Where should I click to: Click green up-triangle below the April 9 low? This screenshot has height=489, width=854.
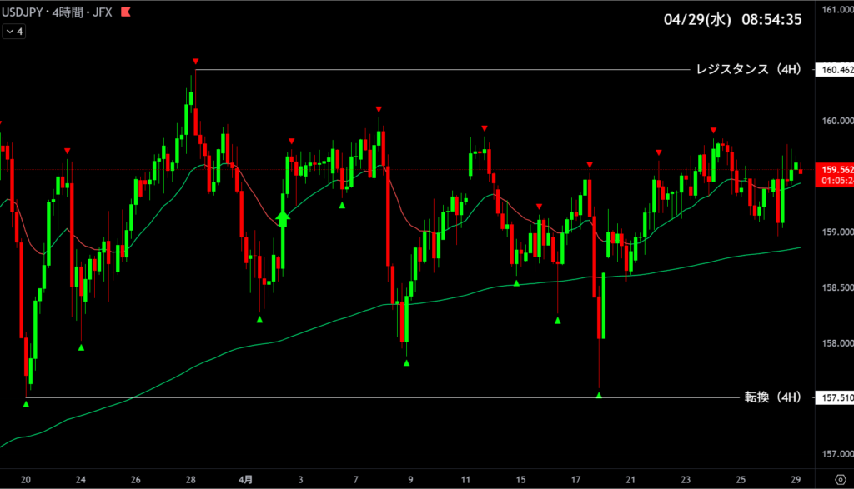(x=406, y=362)
